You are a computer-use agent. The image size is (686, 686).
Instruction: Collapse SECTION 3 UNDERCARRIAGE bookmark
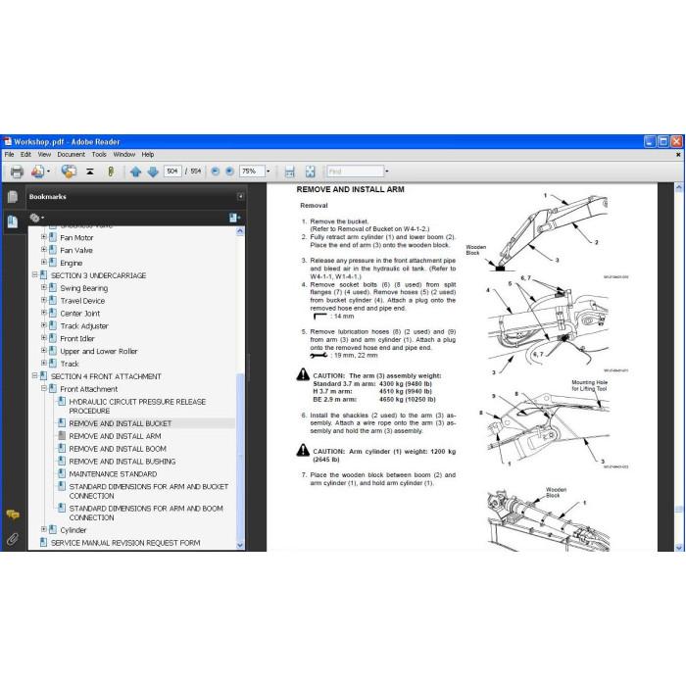point(34,274)
